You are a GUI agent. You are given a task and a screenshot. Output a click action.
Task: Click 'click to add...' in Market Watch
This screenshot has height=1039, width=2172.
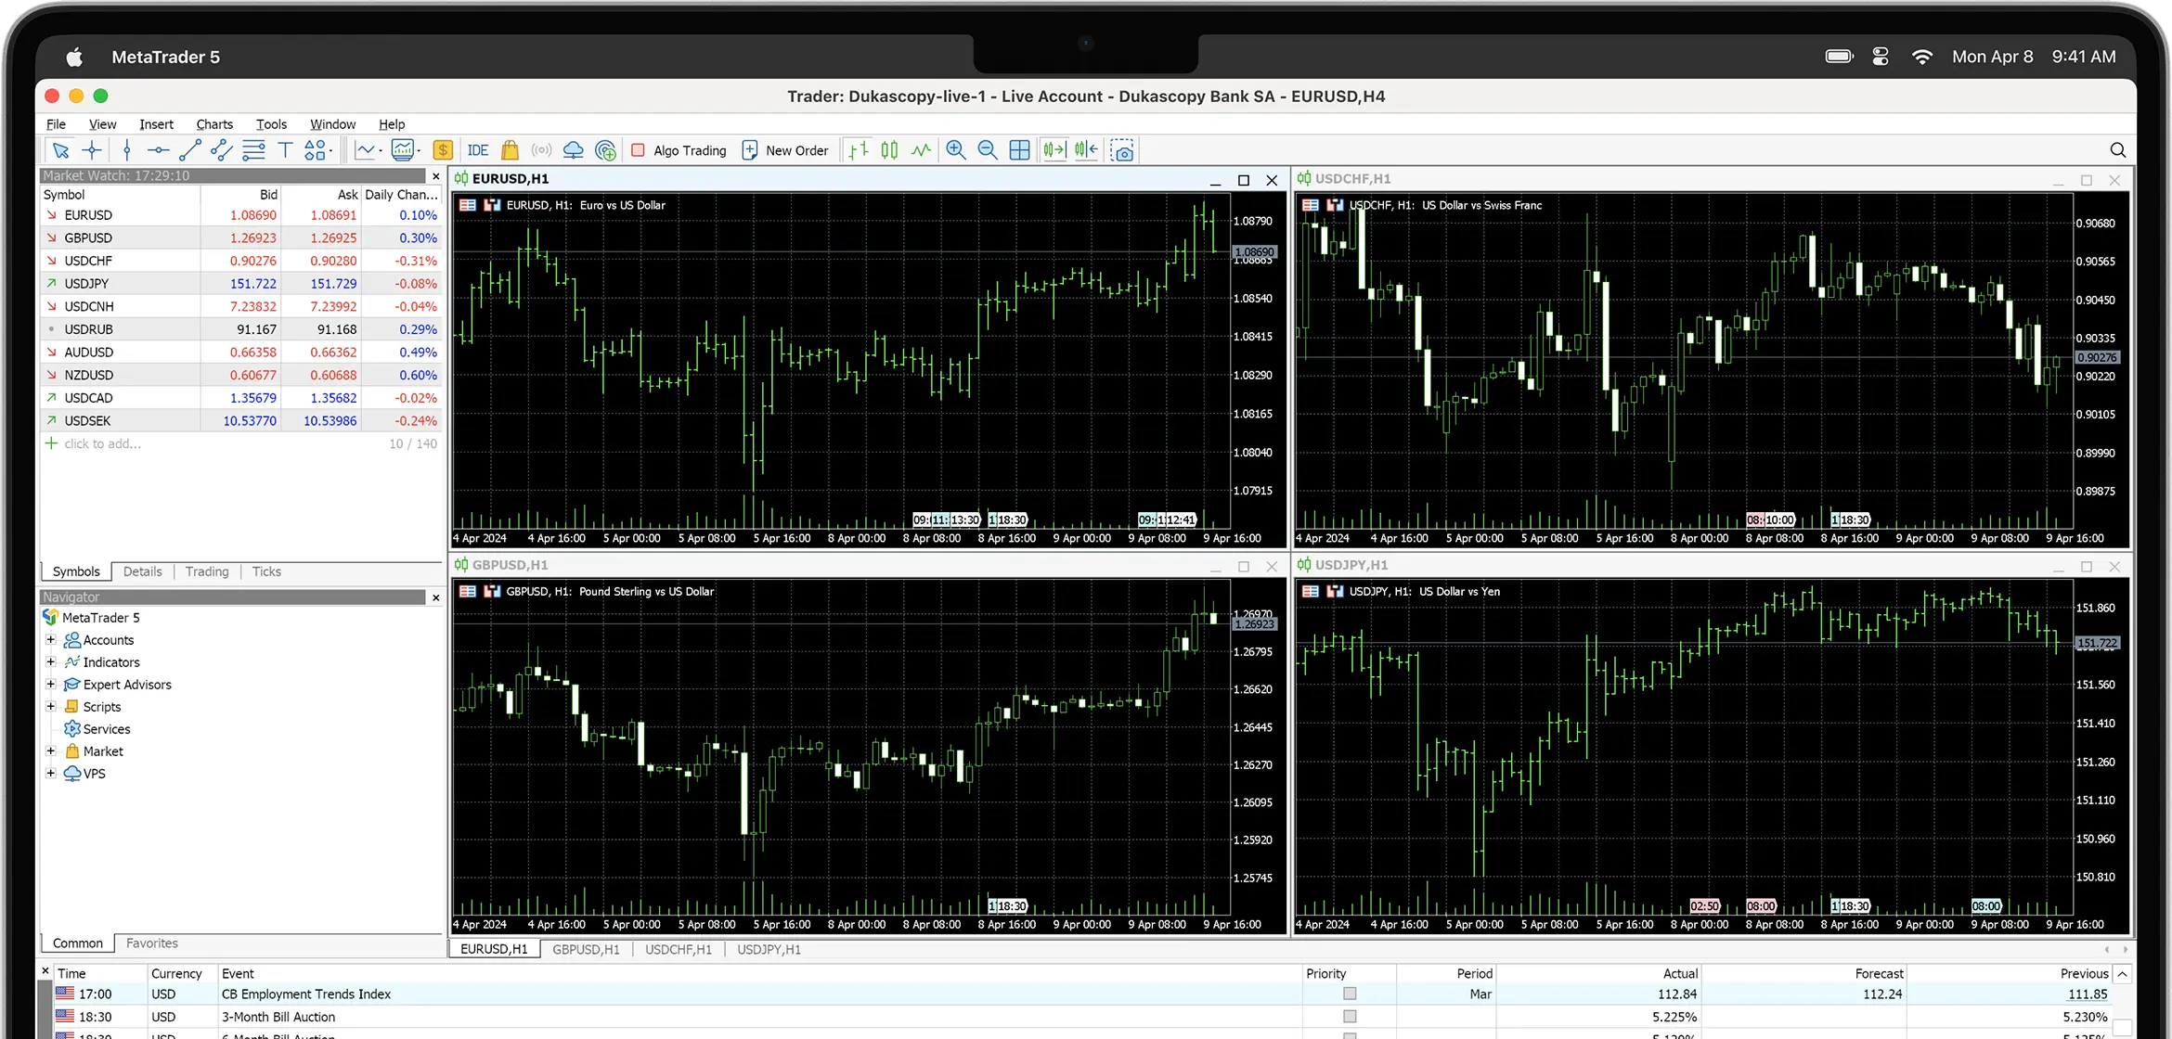pos(103,443)
